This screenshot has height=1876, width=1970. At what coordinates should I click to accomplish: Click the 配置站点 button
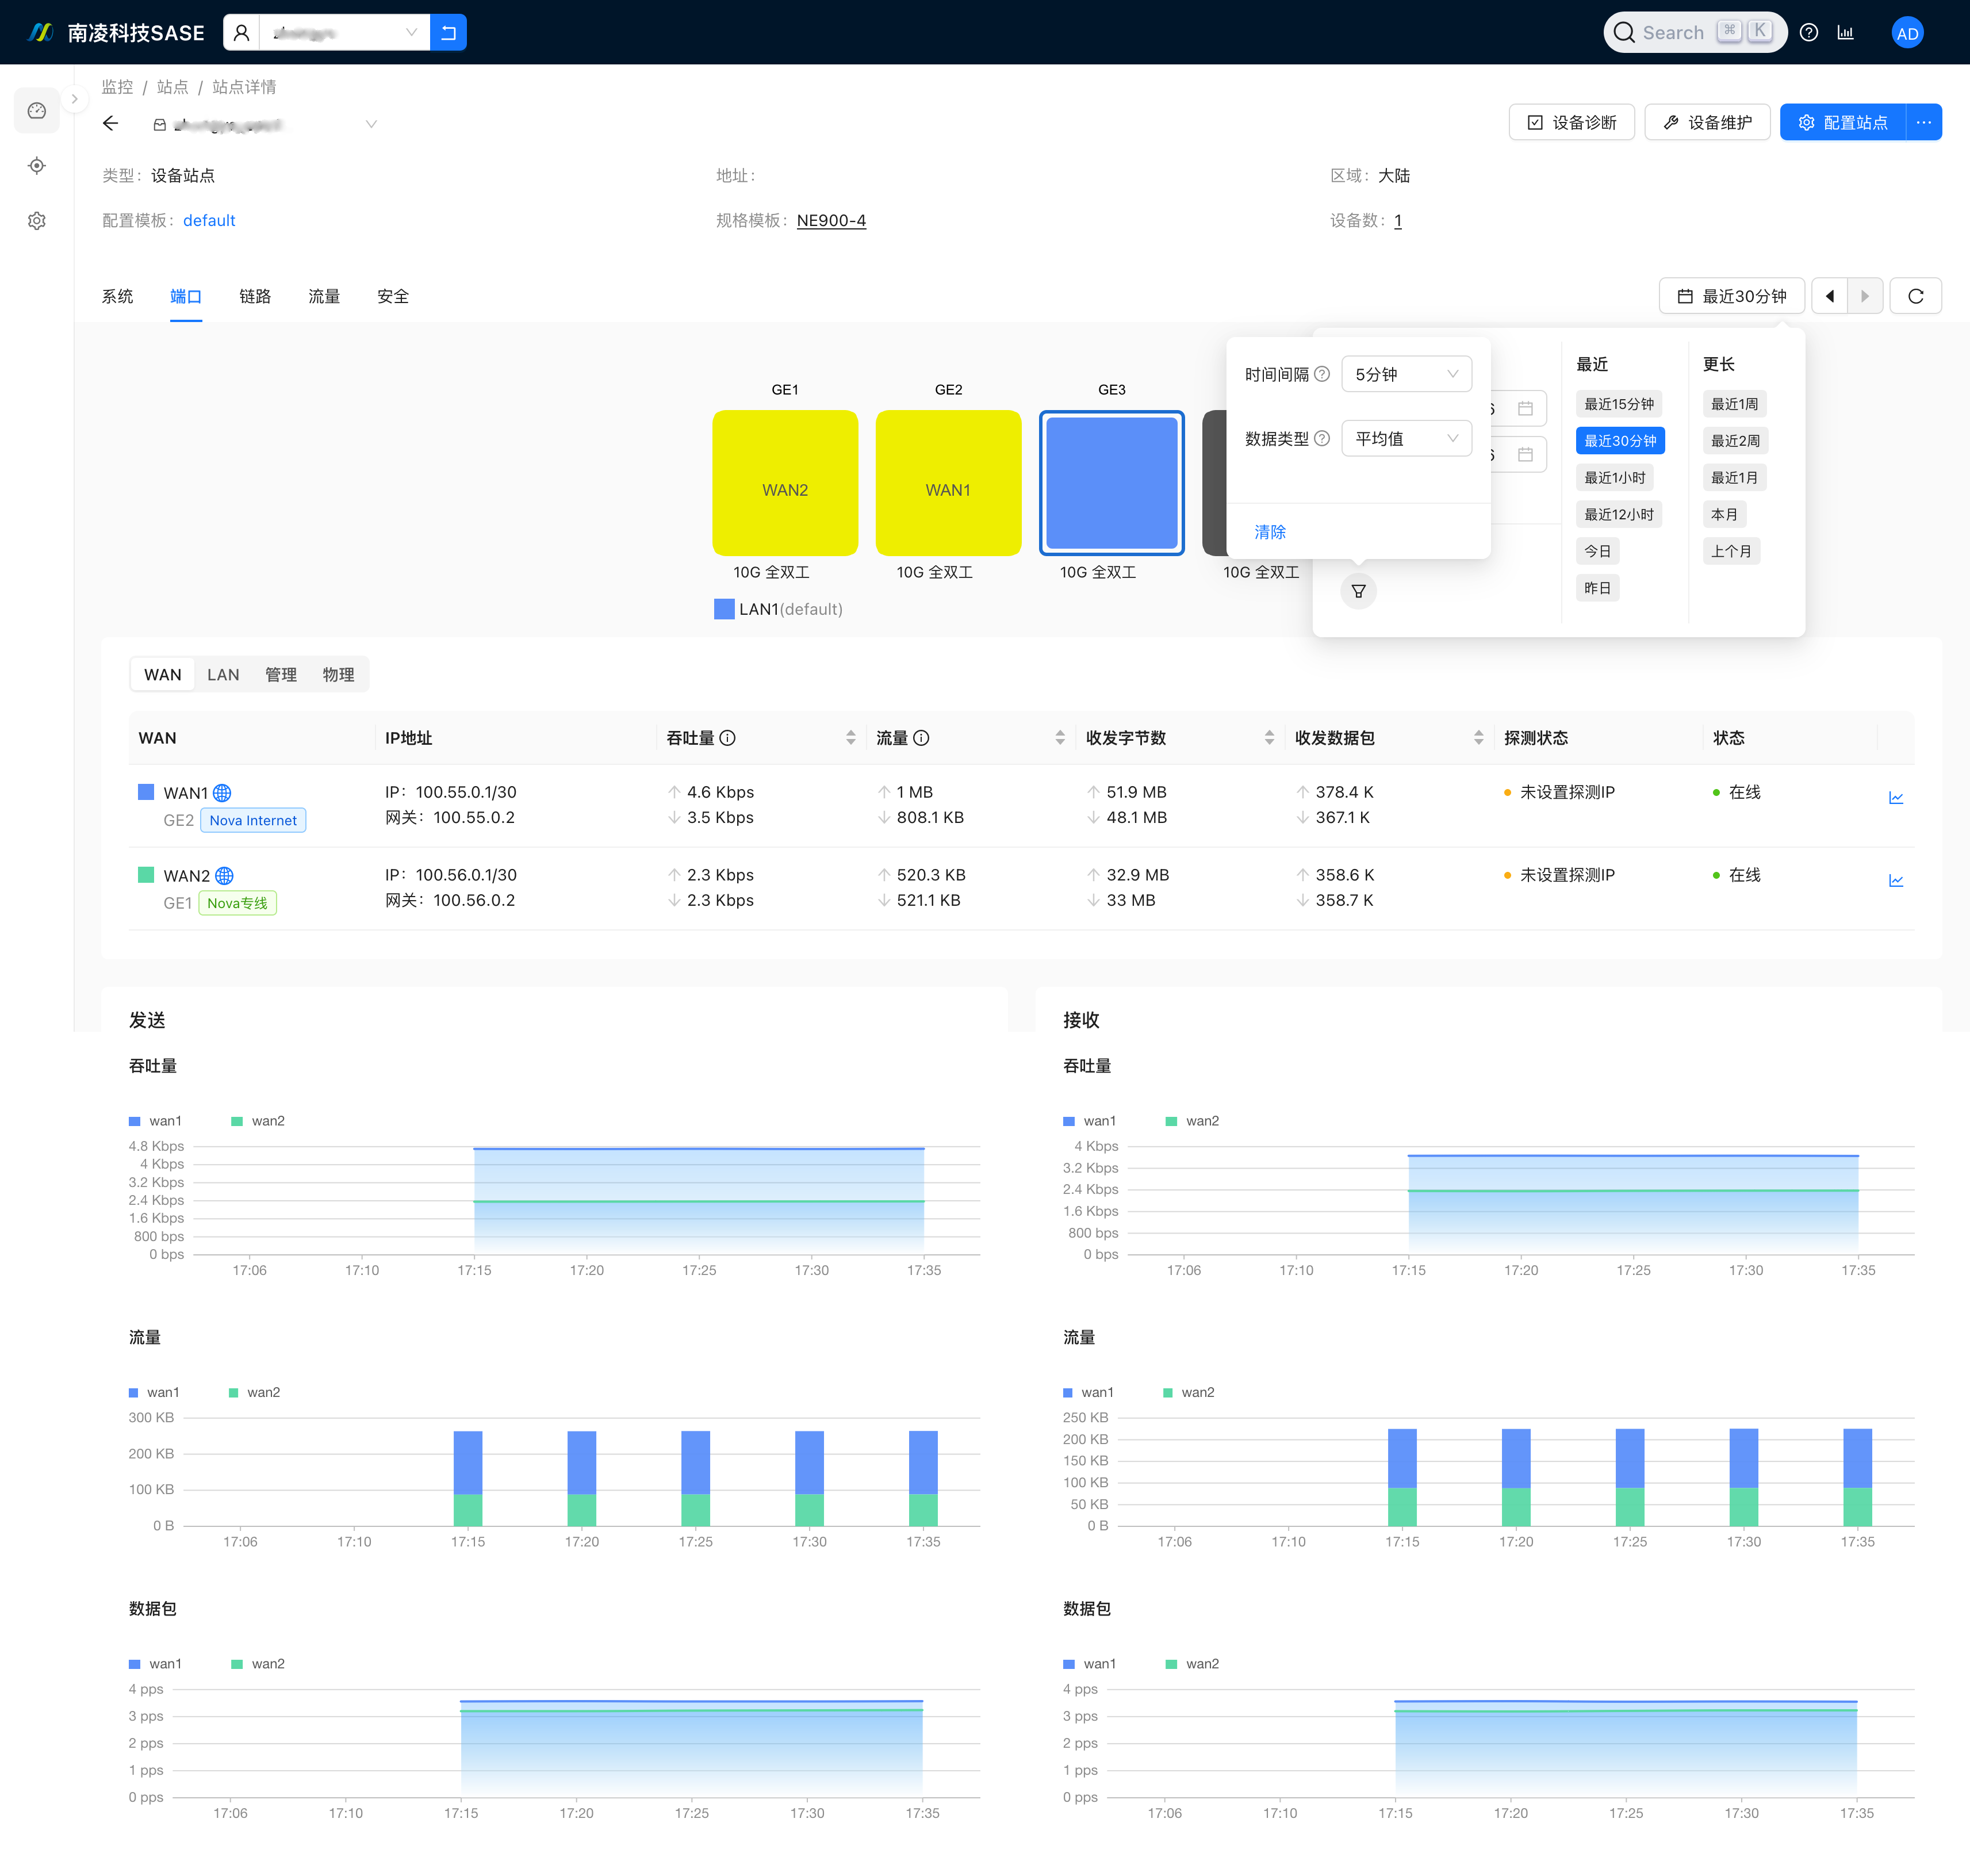[x=1843, y=122]
